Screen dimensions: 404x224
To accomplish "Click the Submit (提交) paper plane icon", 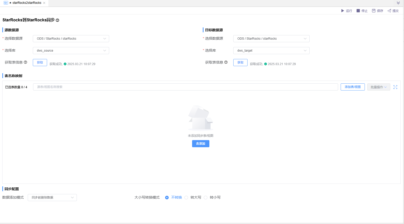I will [389, 11].
